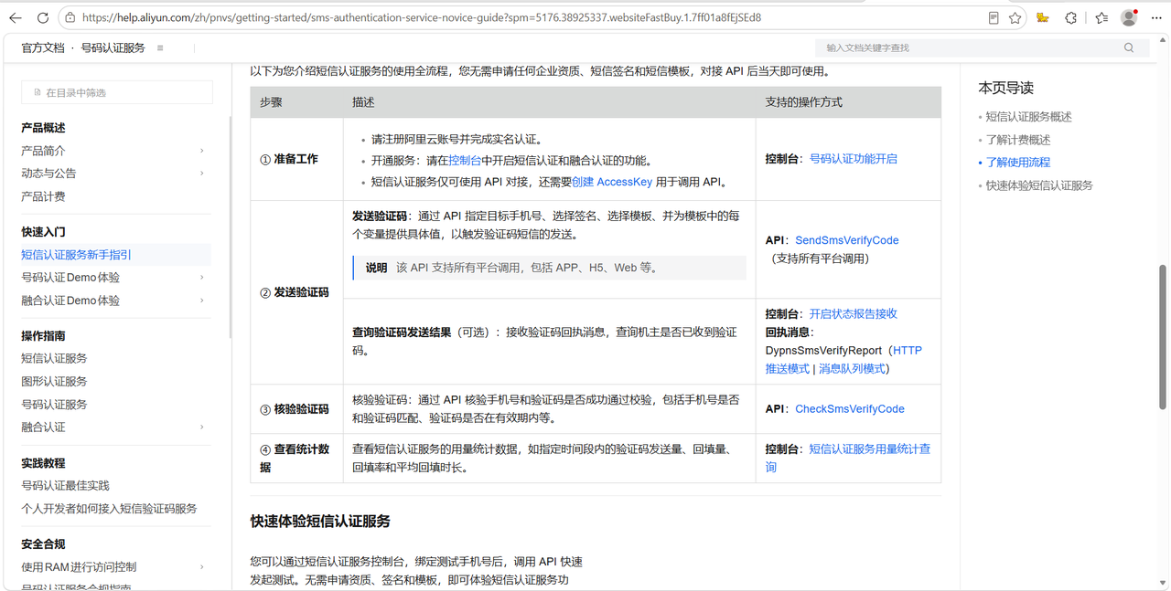Image resolution: width=1171 pixels, height=591 pixels.
Task: Click the 本页导读 heading
Action: click(x=1005, y=88)
